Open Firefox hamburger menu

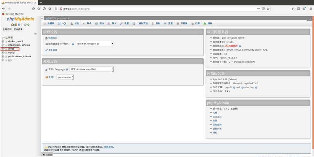point(311,8)
